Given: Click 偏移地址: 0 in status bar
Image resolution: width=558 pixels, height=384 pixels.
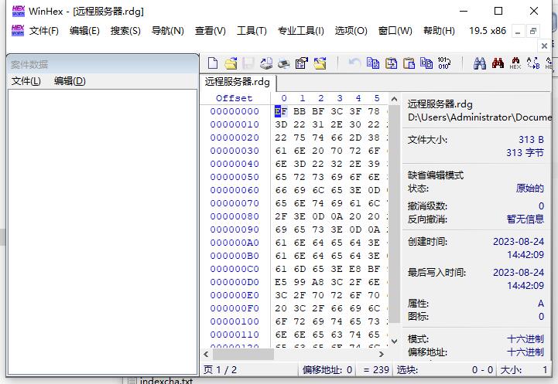Looking at the screenshot, I should [x=327, y=370].
